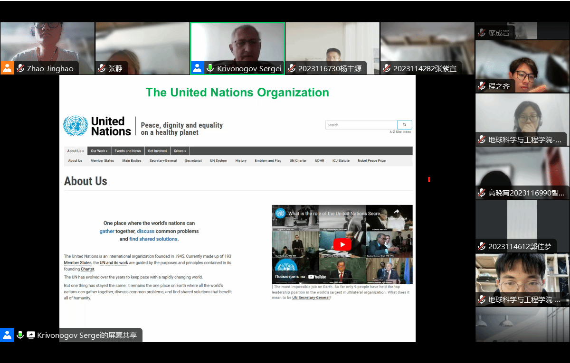The height and width of the screenshot is (363, 570).
Task: Expand the Crises menu
Action: 180,151
